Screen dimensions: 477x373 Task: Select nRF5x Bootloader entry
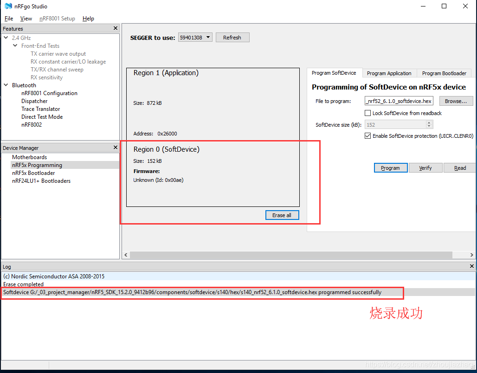[33, 173]
